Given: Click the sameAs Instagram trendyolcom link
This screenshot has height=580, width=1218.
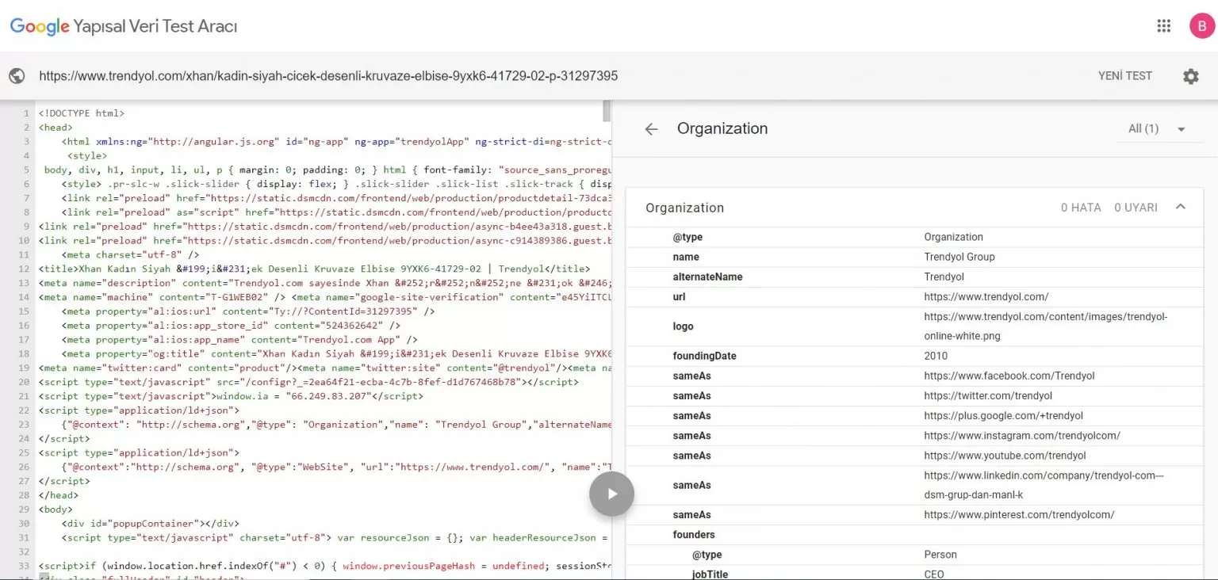Looking at the screenshot, I should tap(1021, 435).
